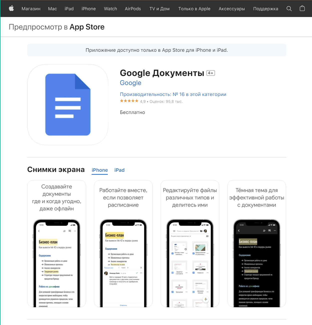Open iPhone in navigation bar
312x325 pixels.
(x=89, y=9)
